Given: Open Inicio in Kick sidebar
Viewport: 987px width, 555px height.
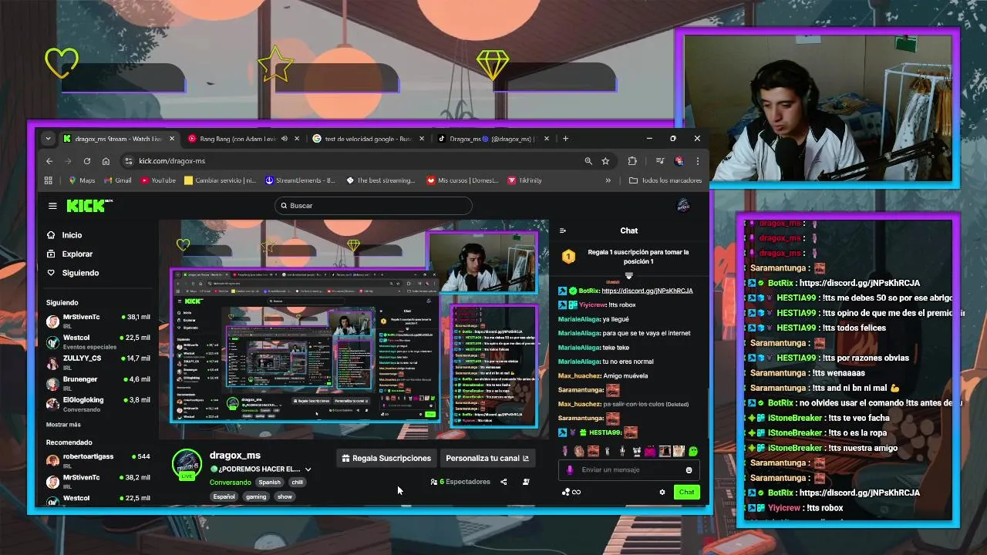Looking at the screenshot, I should coord(72,235).
